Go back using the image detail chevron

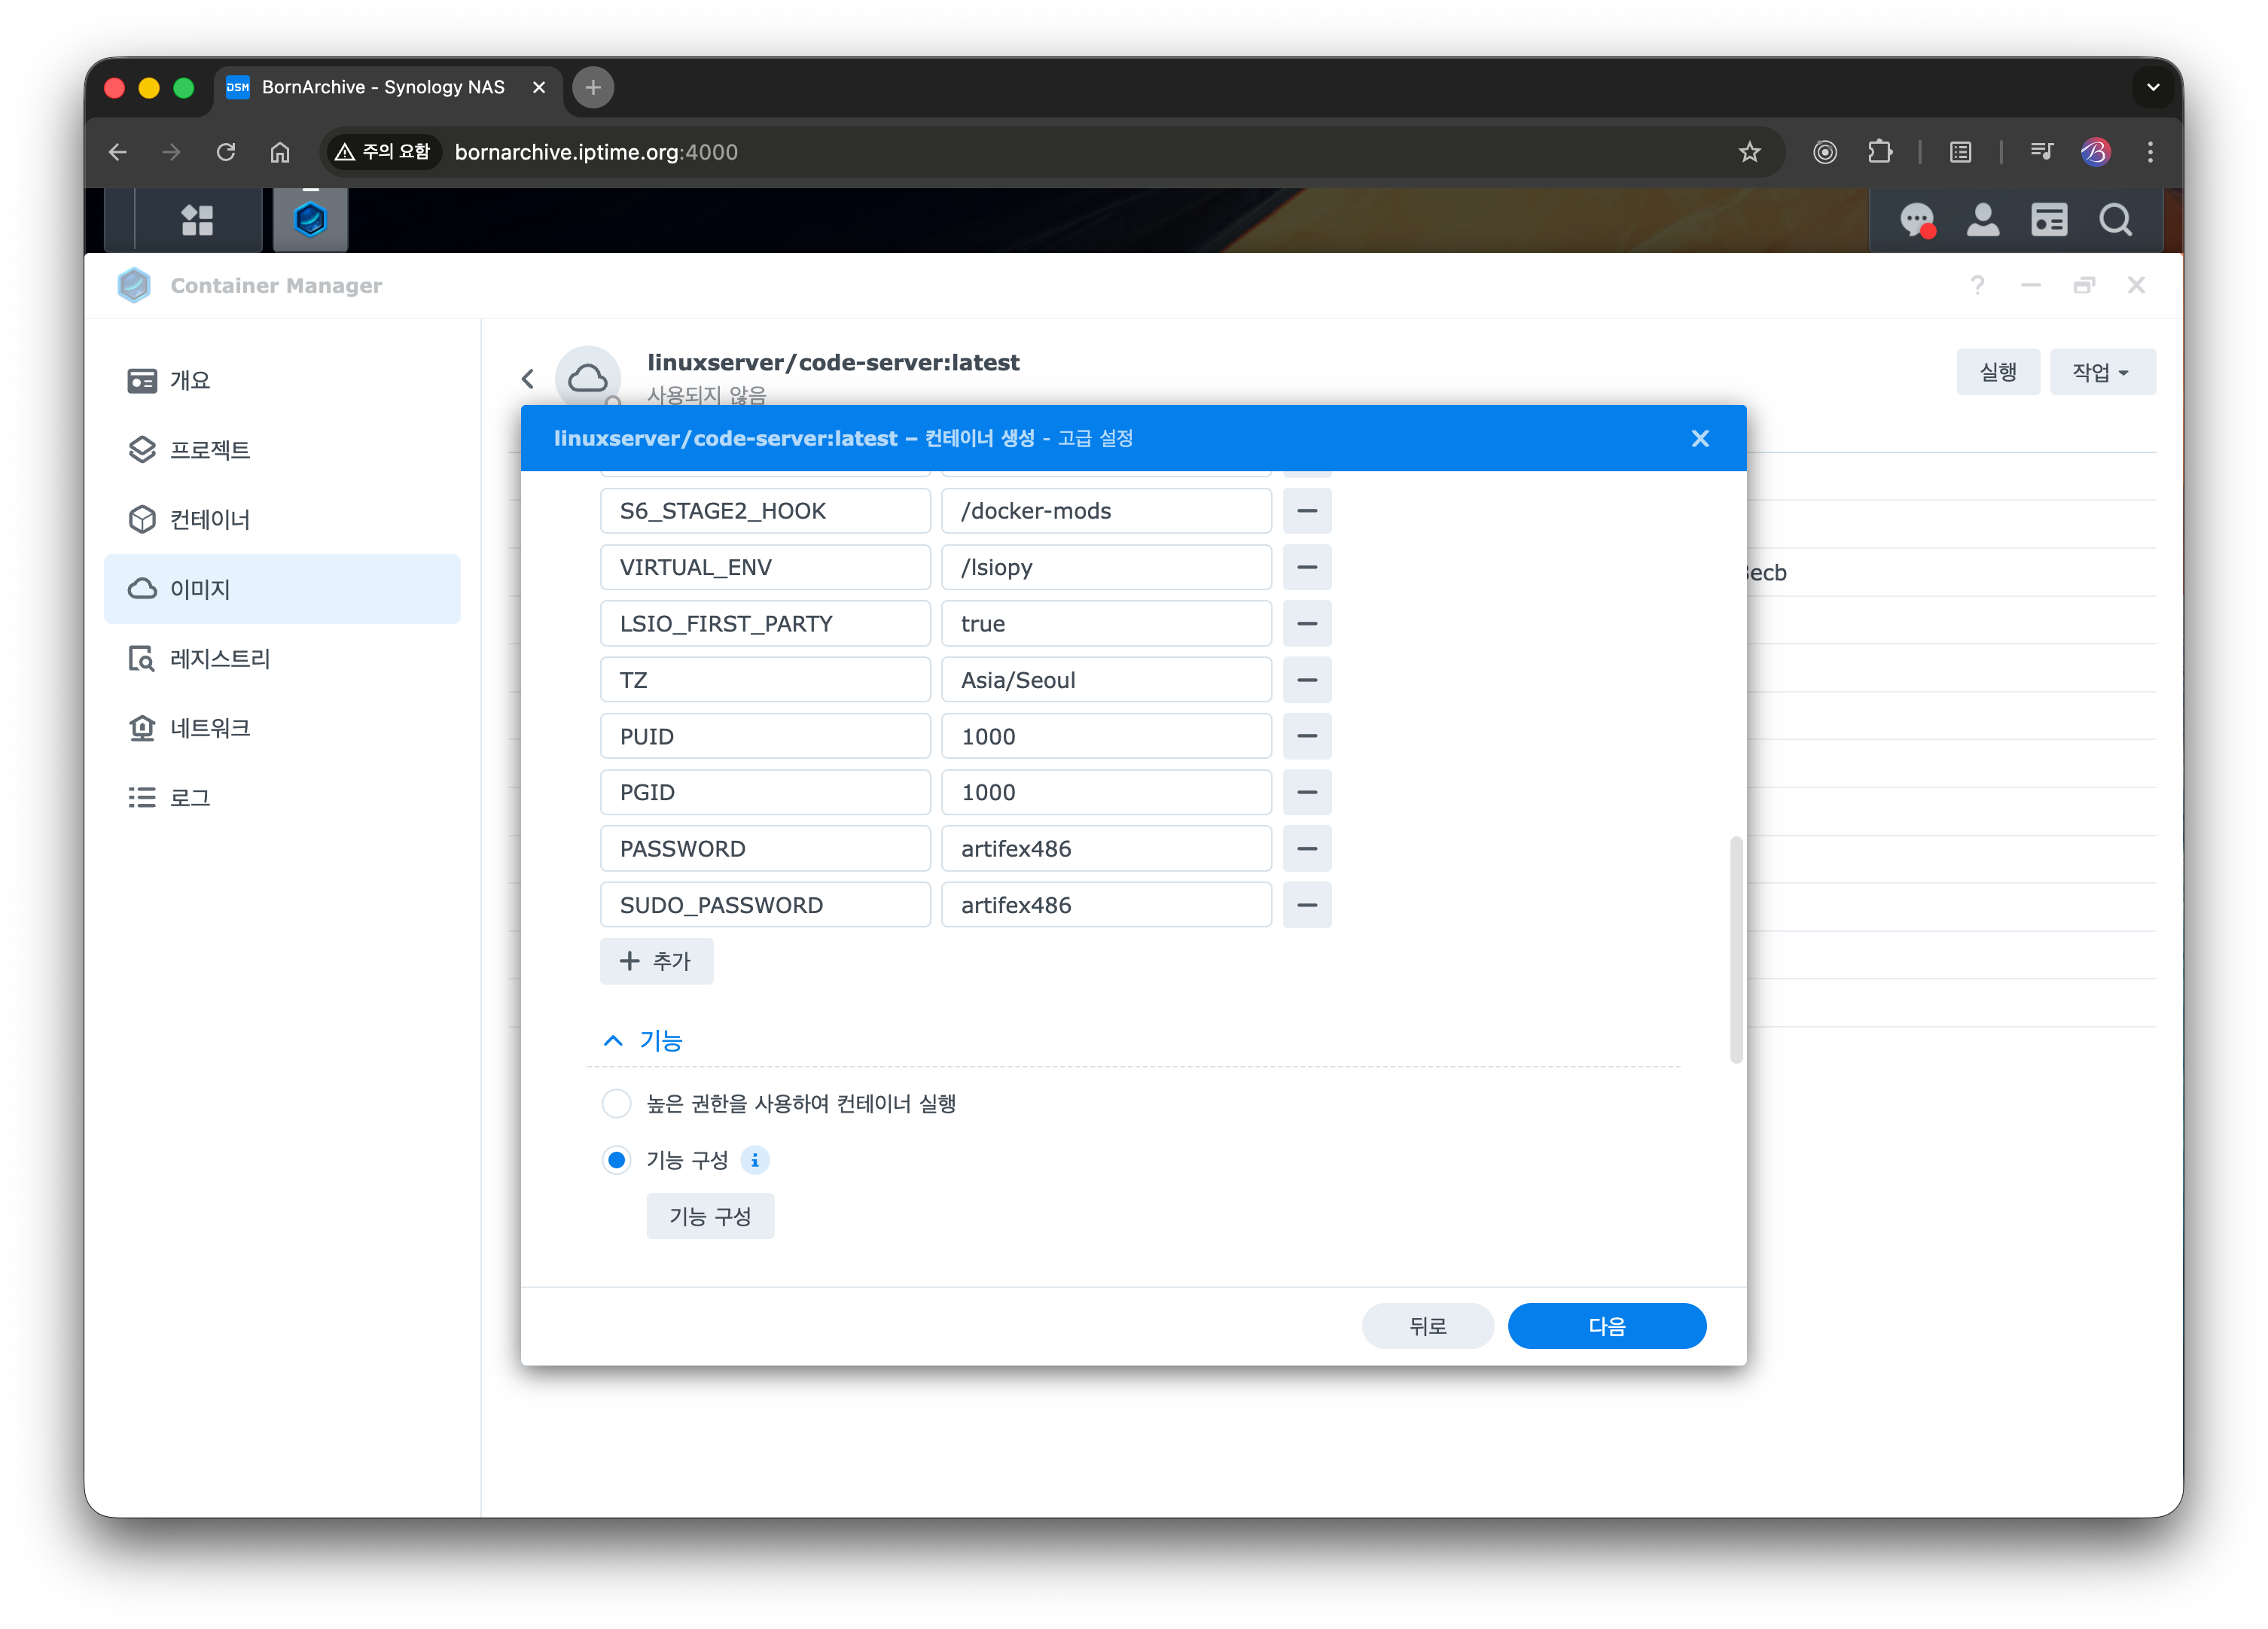(x=528, y=379)
